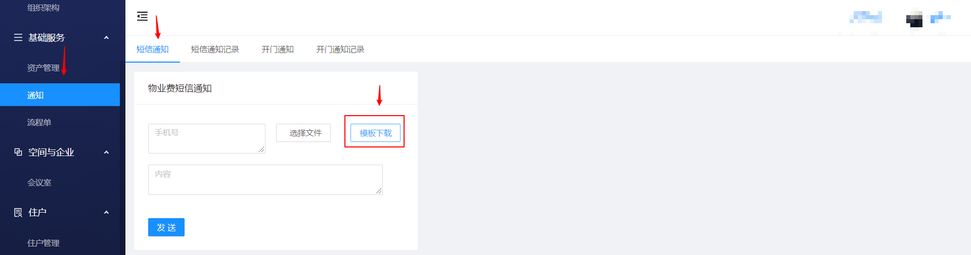This screenshot has height=255, width=971.
Task: Open 流程单 in the sidebar
Action: point(39,122)
